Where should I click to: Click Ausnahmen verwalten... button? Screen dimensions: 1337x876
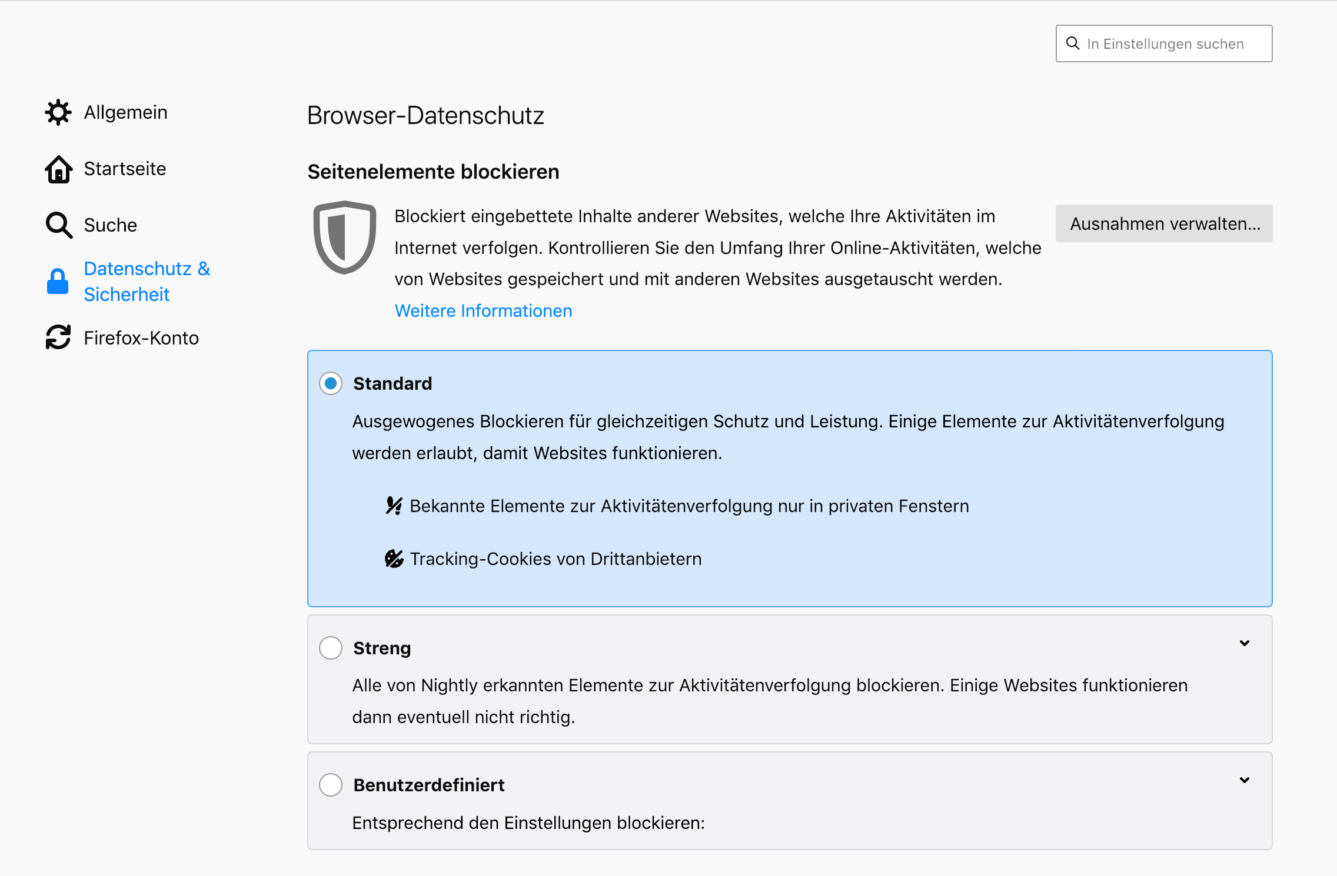pos(1164,223)
